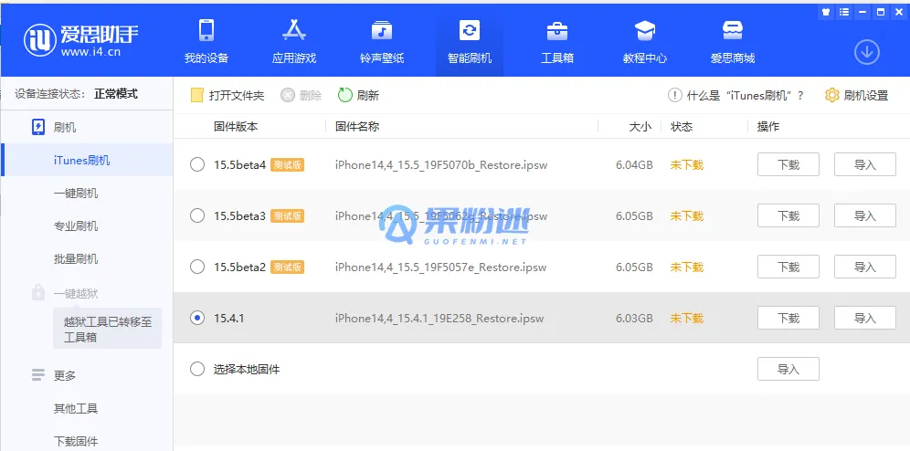This screenshot has width=910, height=451.
Task: Click the 6.04GB size value
Action: [634, 164]
